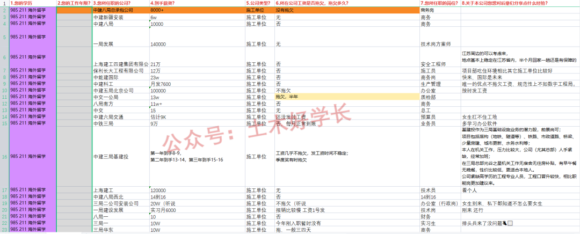Image resolution: width=580 pixels, height=234 pixels.
Task: Click the cell 八局南方
Action: point(121,104)
